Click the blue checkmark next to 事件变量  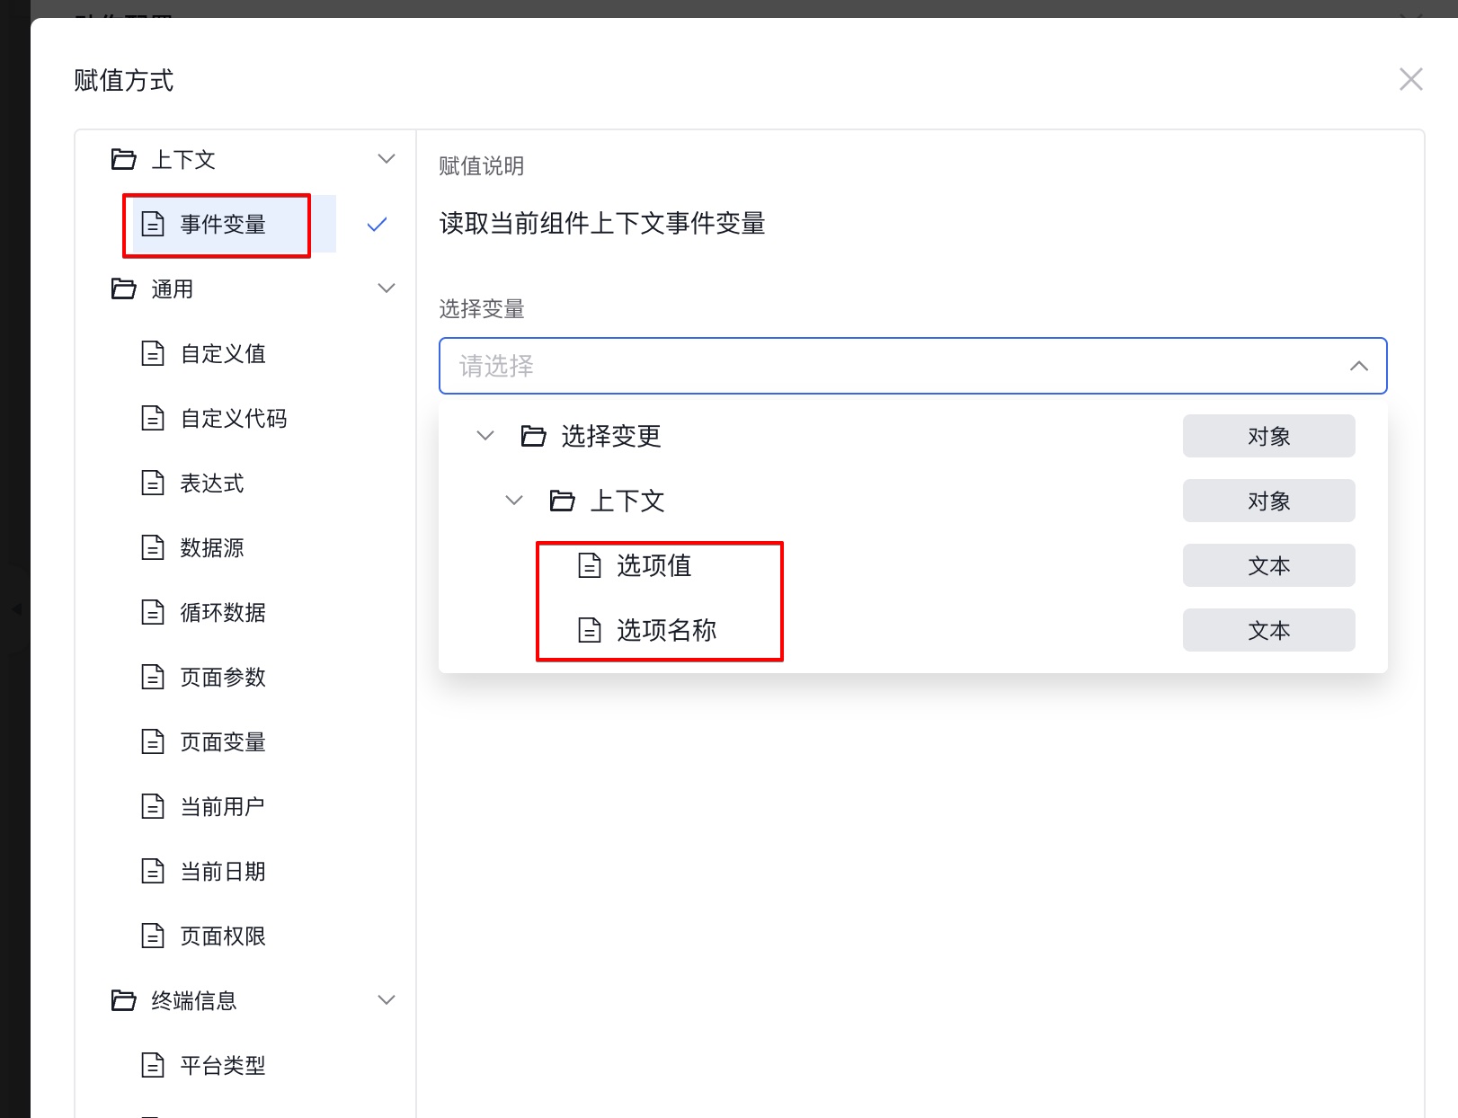378,224
